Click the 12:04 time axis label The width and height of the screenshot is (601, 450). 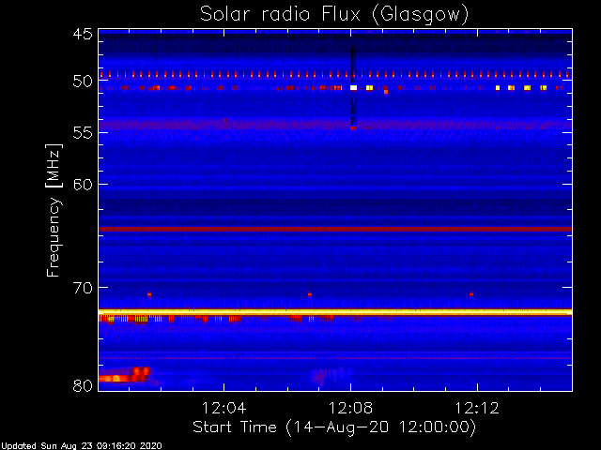pos(223,408)
